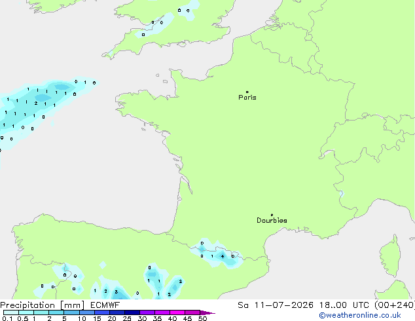
Task: Pick the 0.1–0.5 mm legend swatch
Action: tap(11, 312)
